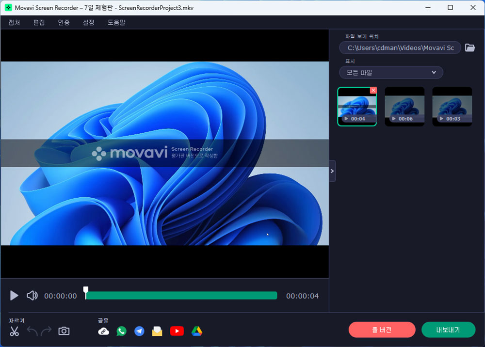
Task: Share via cloud link icon
Action: pyautogui.click(x=103, y=331)
